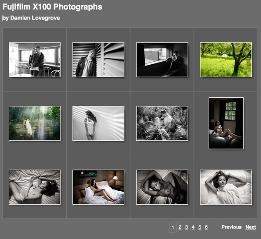The image size is (261, 239).
Task: Open the forest waterfall light rays thumbnail
Action: (x=35, y=123)
